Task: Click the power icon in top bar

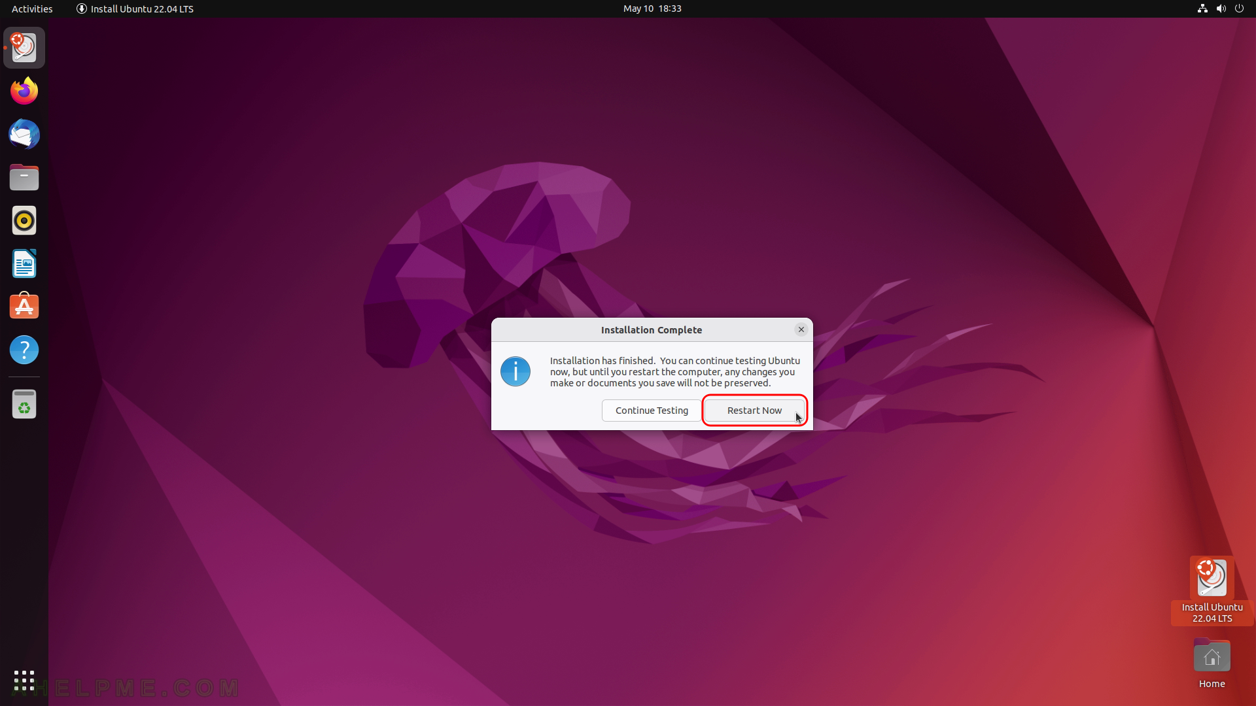Action: pos(1239,8)
